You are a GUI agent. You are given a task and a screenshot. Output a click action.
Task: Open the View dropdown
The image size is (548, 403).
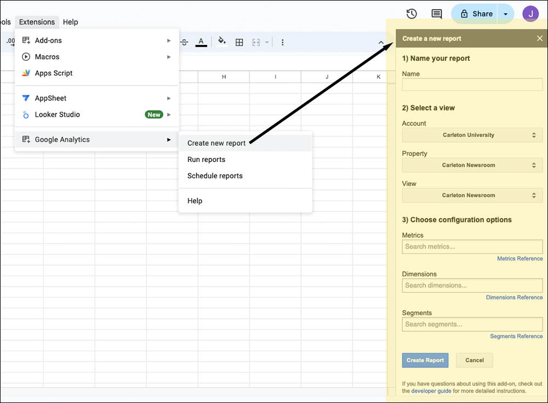tap(472, 195)
